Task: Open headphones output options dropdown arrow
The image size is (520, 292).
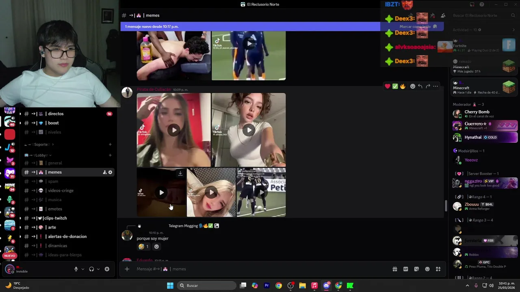Action: (98, 269)
